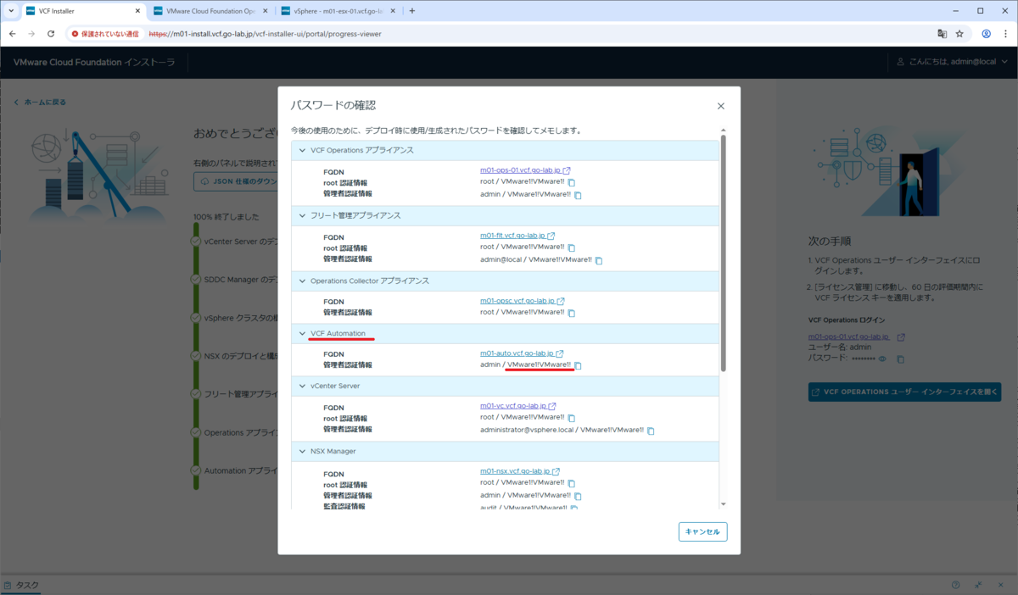Collapse フリート管理アプライアンス section
Screen dimensions: 1018x595
(302, 215)
